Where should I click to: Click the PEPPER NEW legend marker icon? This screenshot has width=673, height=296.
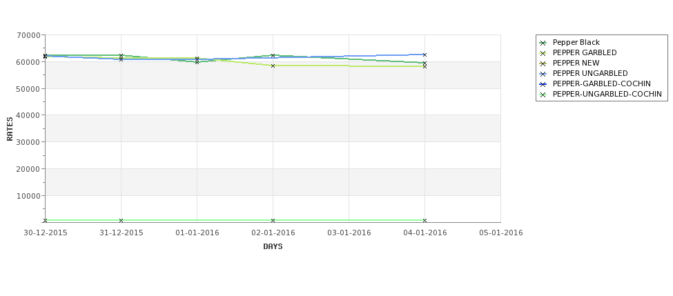(x=543, y=63)
